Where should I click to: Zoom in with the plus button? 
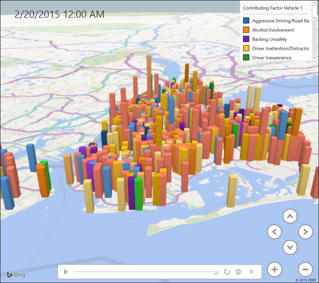pyautogui.click(x=275, y=269)
